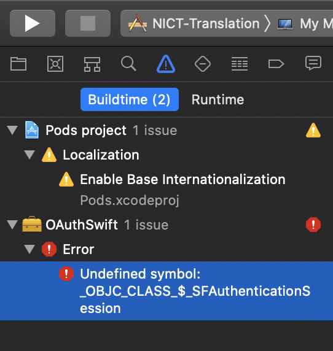The width and height of the screenshot is (333, 351).
Task: Collapse the Error disclosure triangle
Action: pos(29,249)
